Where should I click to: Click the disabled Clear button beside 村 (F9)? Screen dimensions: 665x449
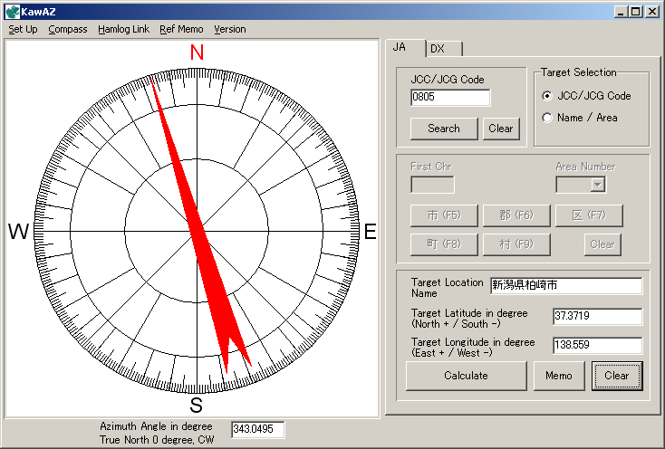pos(602,244)
